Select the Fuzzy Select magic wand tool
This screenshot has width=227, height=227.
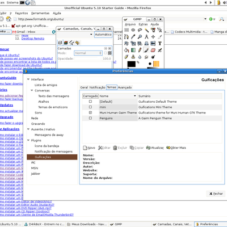tap(146, 30)
